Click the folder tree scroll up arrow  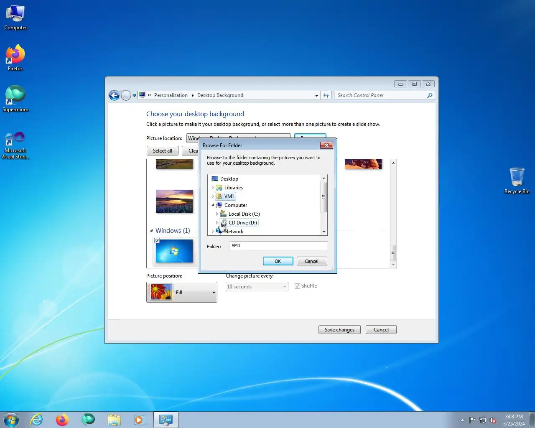(324, 178)
